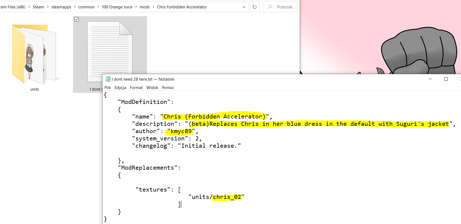The image size is (461, 224).
Task: Click the "ModReplacements": line in Notepad
Action: pyautogui.click(x=149, y=168)
